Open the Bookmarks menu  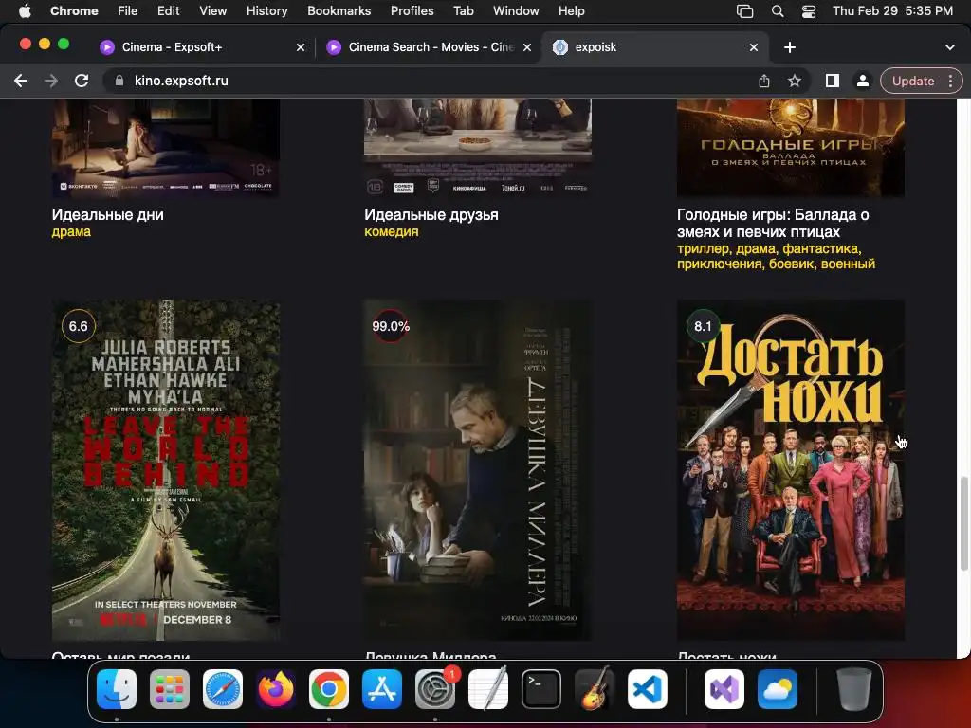[x=339, y=11]
